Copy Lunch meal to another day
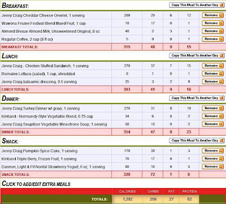The height and width of the screenshot is (204, 226). pos(197,55)
